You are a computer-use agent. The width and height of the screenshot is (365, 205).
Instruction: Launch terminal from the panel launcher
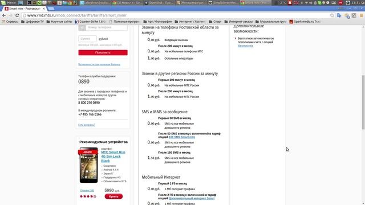[29, 2]
